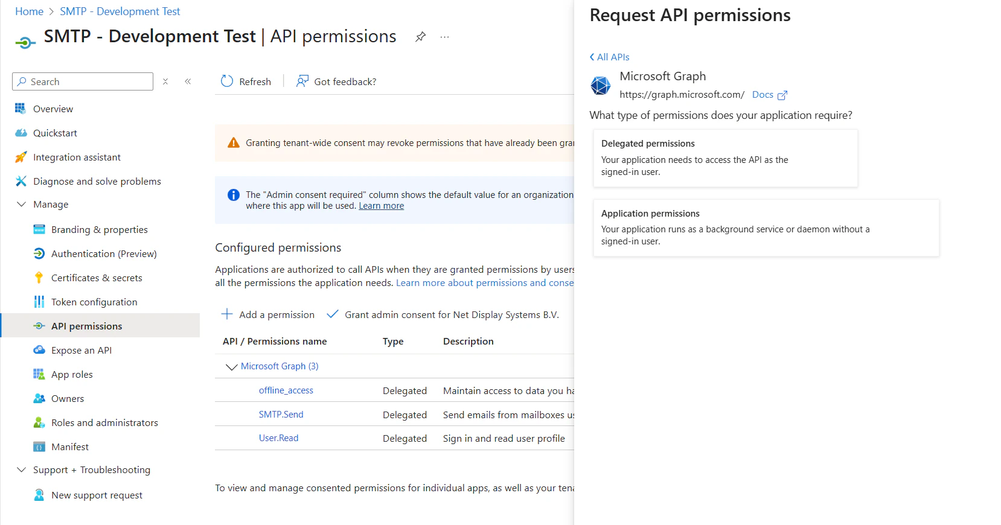1001x525 pixels.
Task: Click the checkmark icon for Grant admin consent
Action: (x=332, y=314)
